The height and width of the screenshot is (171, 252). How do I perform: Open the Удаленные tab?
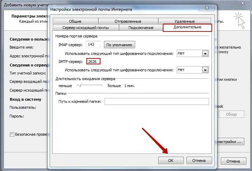point(184,21)
